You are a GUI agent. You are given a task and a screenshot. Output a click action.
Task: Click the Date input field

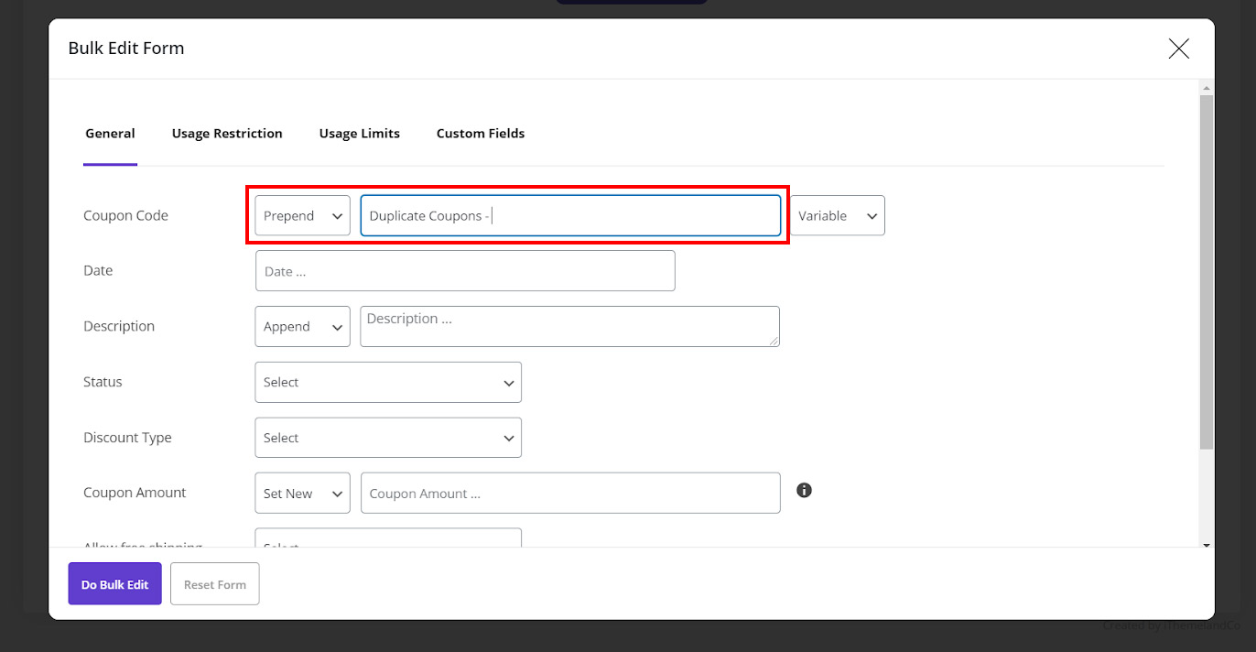[465, 271]
